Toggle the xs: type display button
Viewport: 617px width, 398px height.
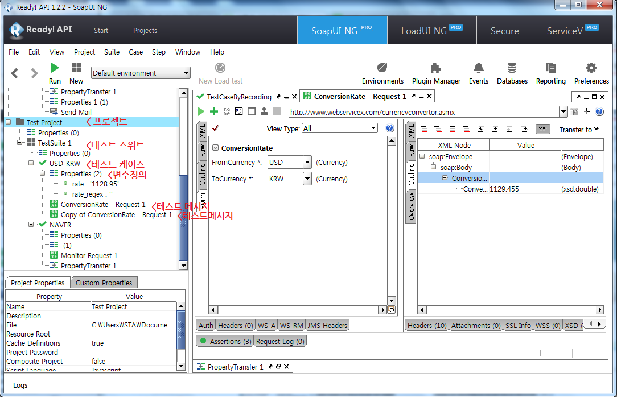pos(542,129)
